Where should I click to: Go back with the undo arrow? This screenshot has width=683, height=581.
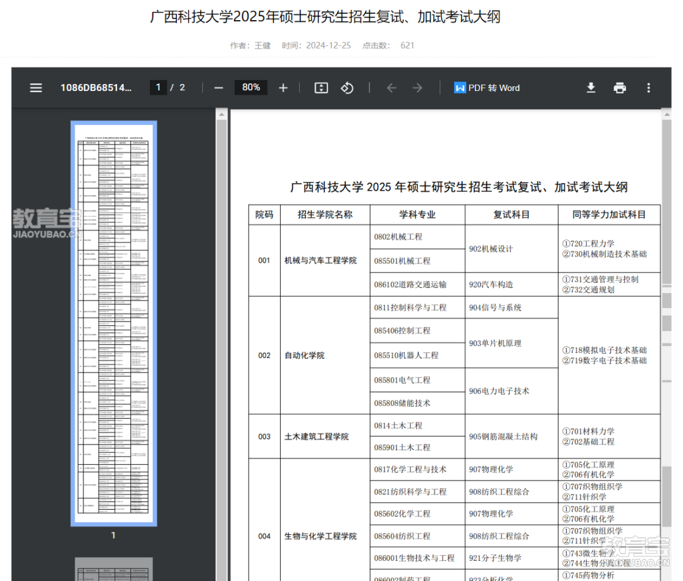pyautogui.click(x=391, y=88)
